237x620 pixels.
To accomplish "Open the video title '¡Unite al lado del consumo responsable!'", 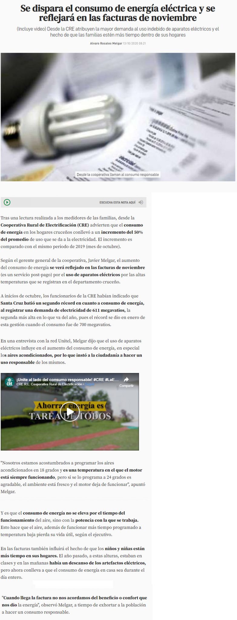I will [x=67, y=379].
